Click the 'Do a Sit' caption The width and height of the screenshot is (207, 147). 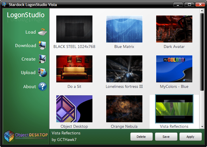(74, 86)
